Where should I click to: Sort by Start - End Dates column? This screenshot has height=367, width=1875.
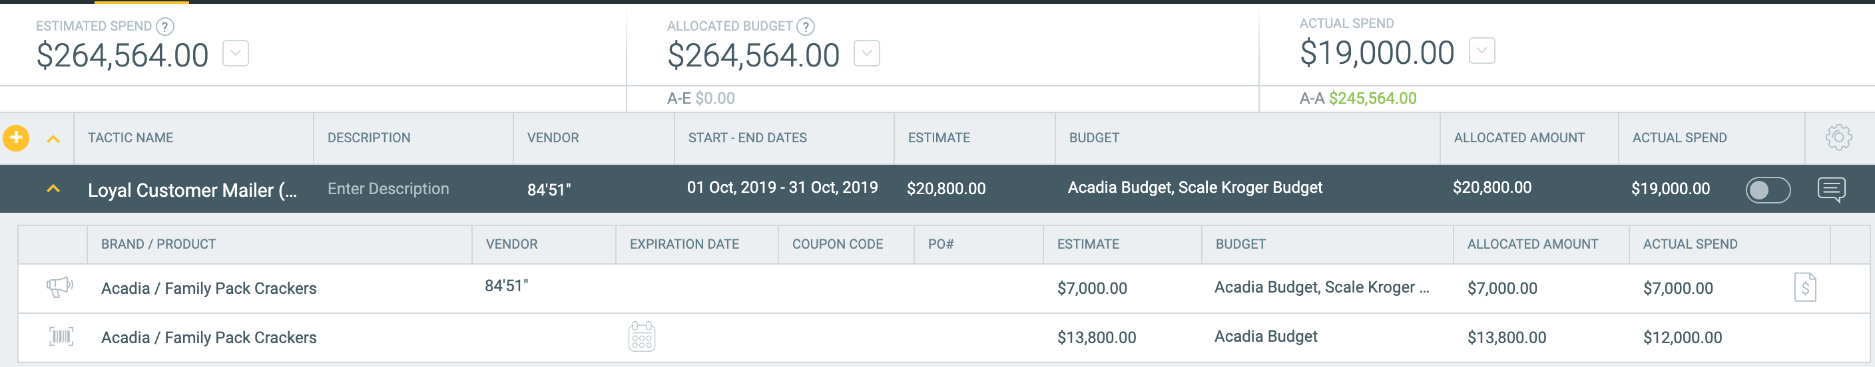(748, 138)
